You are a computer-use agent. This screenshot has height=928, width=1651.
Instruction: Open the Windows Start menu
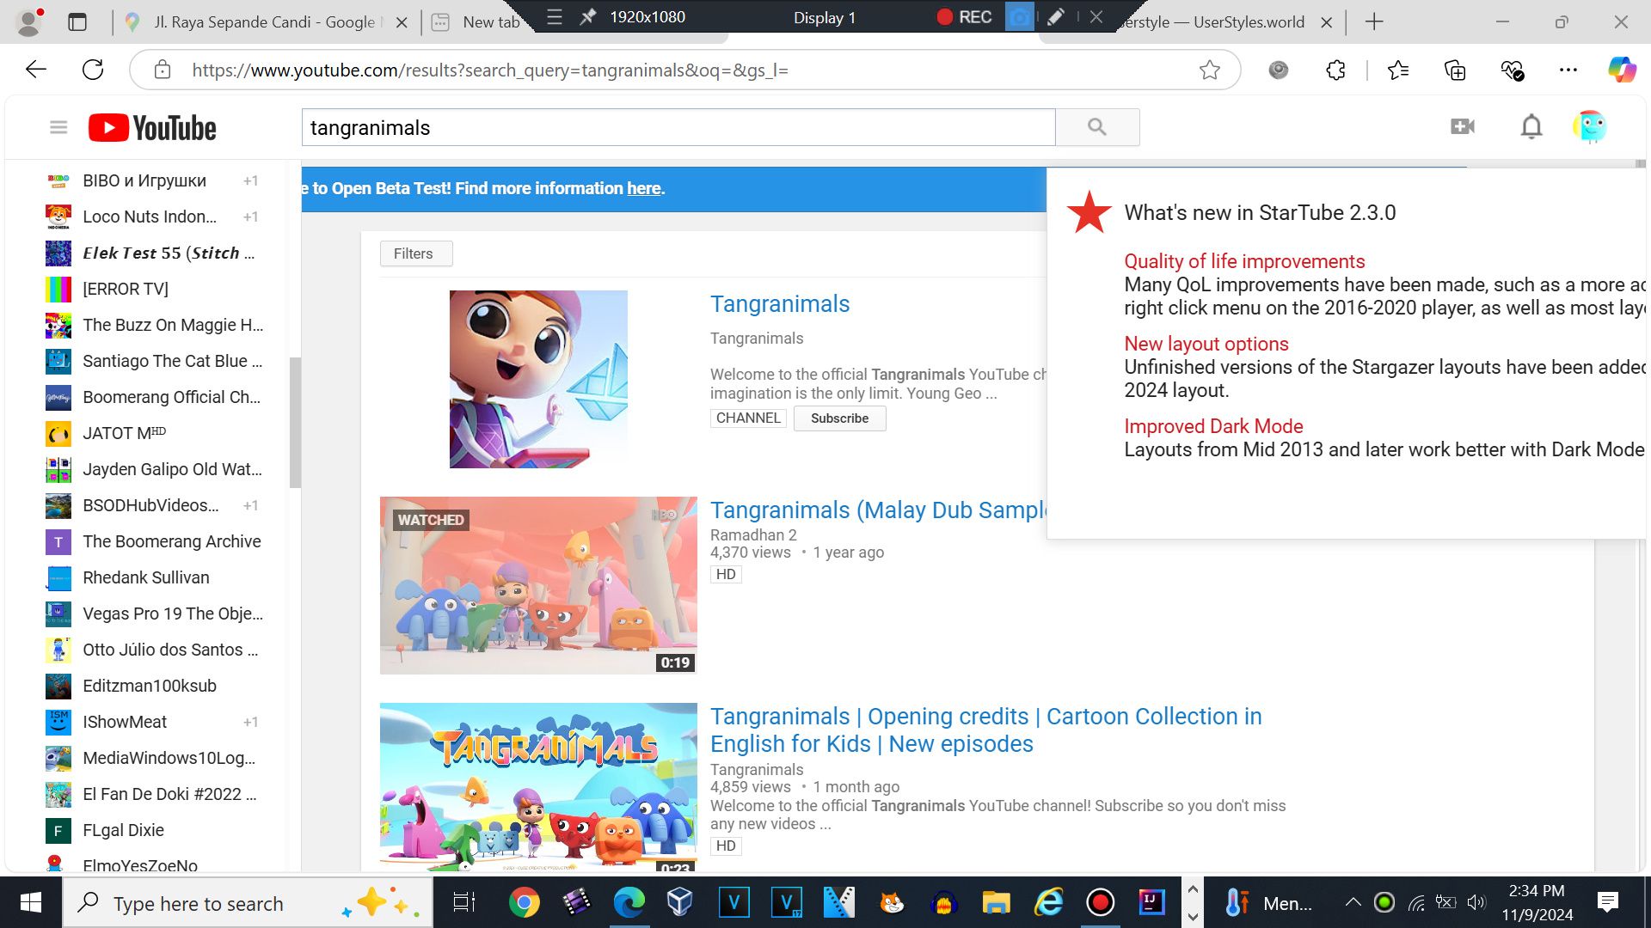31,902
